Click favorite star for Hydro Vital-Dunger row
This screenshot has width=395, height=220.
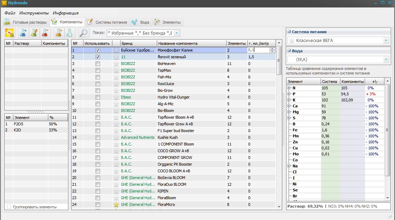[x=116, y=97]
